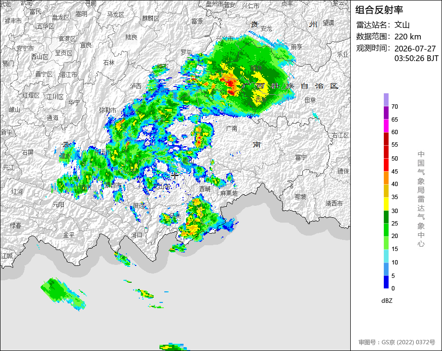Select the 那坡 label on the map
442x351 pixels.
pos(300,197)
